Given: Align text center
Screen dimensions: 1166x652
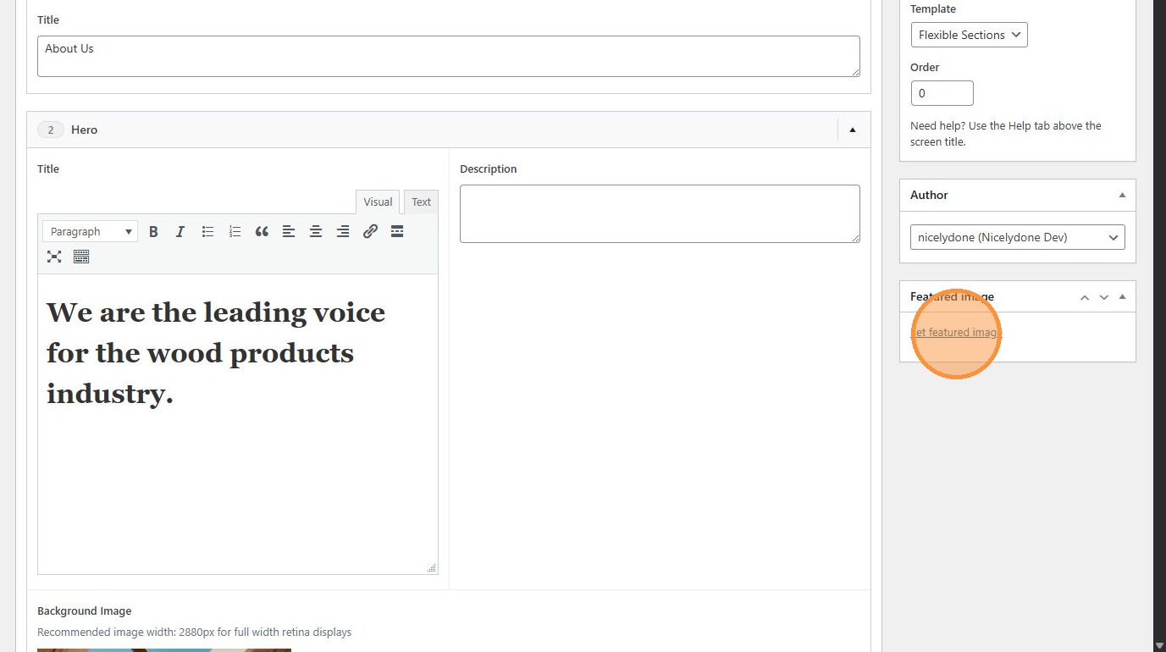Looking at the screenshot, I should point(316,231).
